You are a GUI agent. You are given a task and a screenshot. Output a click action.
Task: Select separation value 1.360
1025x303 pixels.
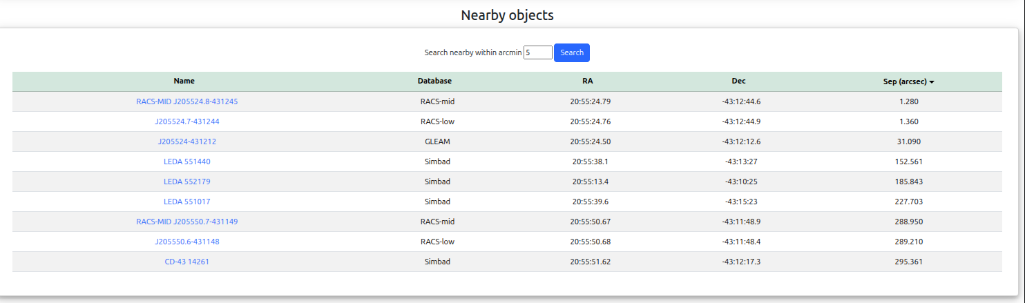click(909, 121)
